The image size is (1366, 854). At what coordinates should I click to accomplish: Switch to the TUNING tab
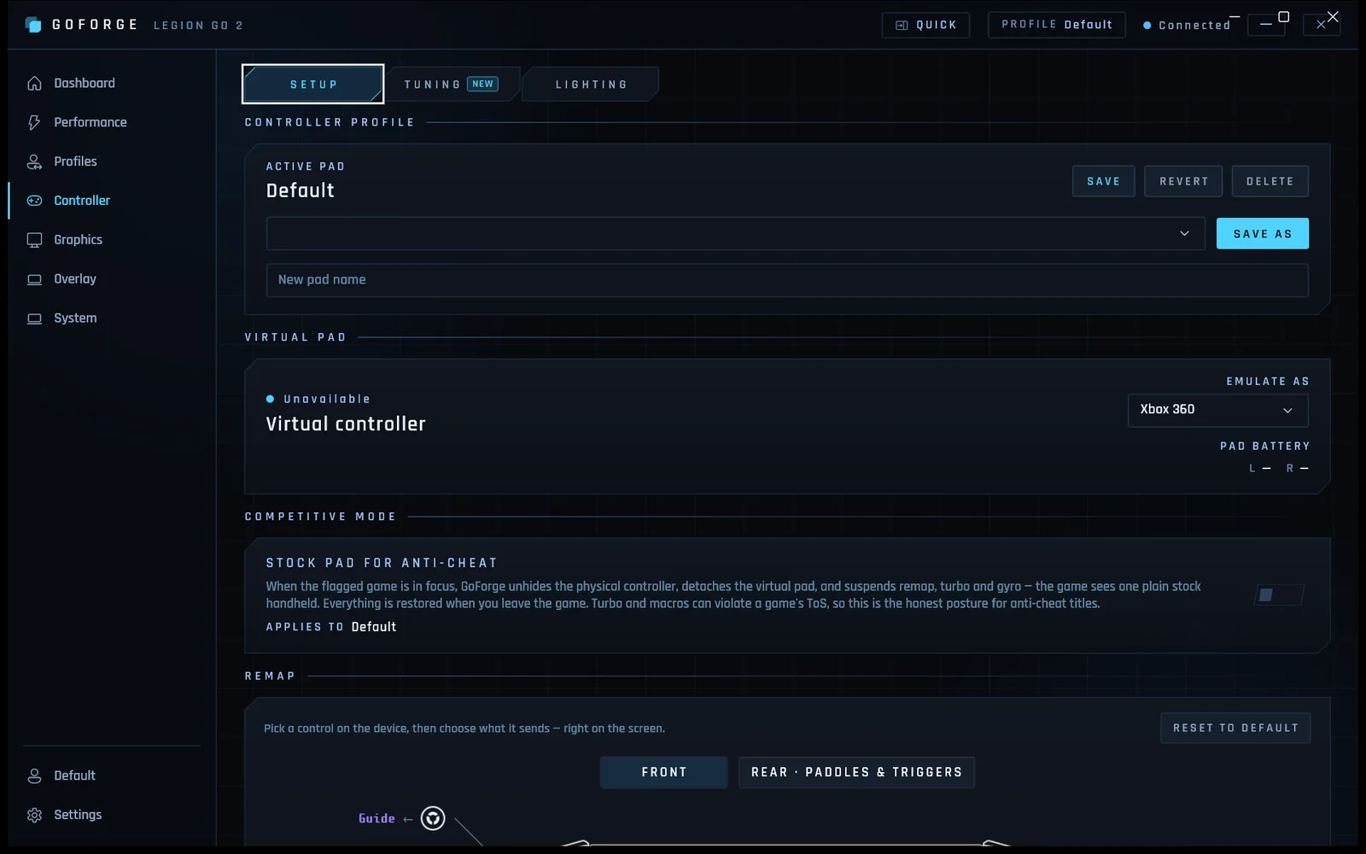pyautogui.click(x=452, y=84)
